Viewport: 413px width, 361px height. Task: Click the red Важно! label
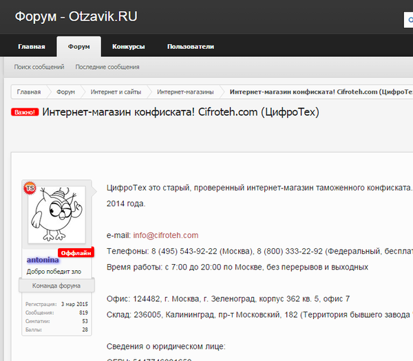pos(25,112)
